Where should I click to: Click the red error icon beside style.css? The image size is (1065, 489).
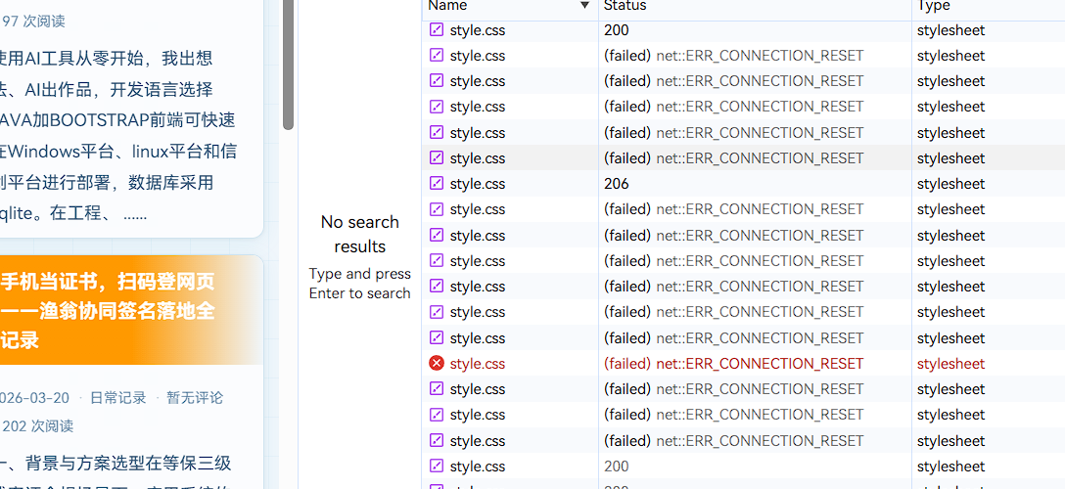click(437, 364)
